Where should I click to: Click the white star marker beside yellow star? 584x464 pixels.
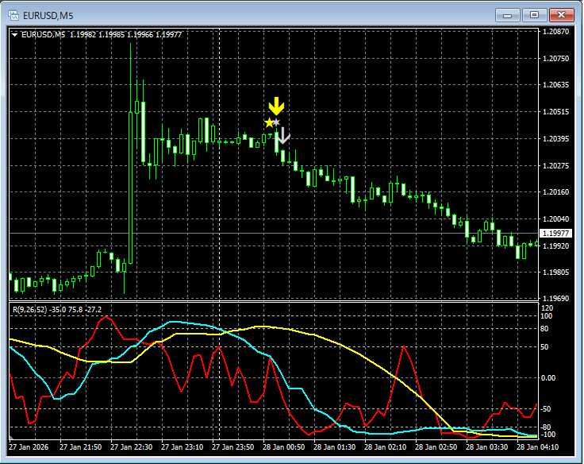click(277, 122)
